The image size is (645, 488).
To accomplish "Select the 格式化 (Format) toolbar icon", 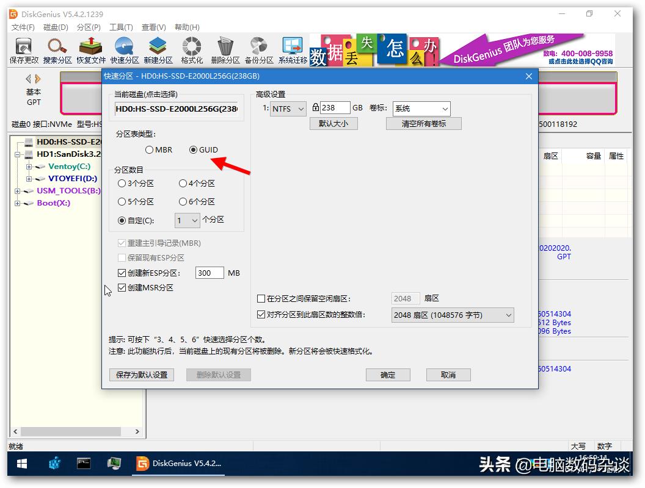I will pos(191,49).
